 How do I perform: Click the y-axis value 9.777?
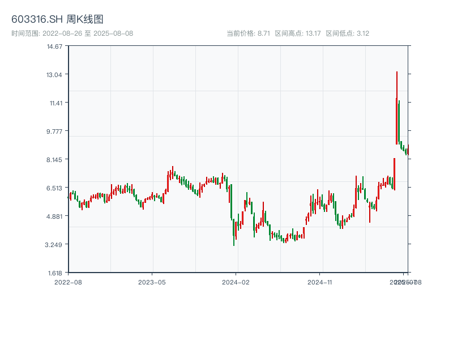click(54, 131)
